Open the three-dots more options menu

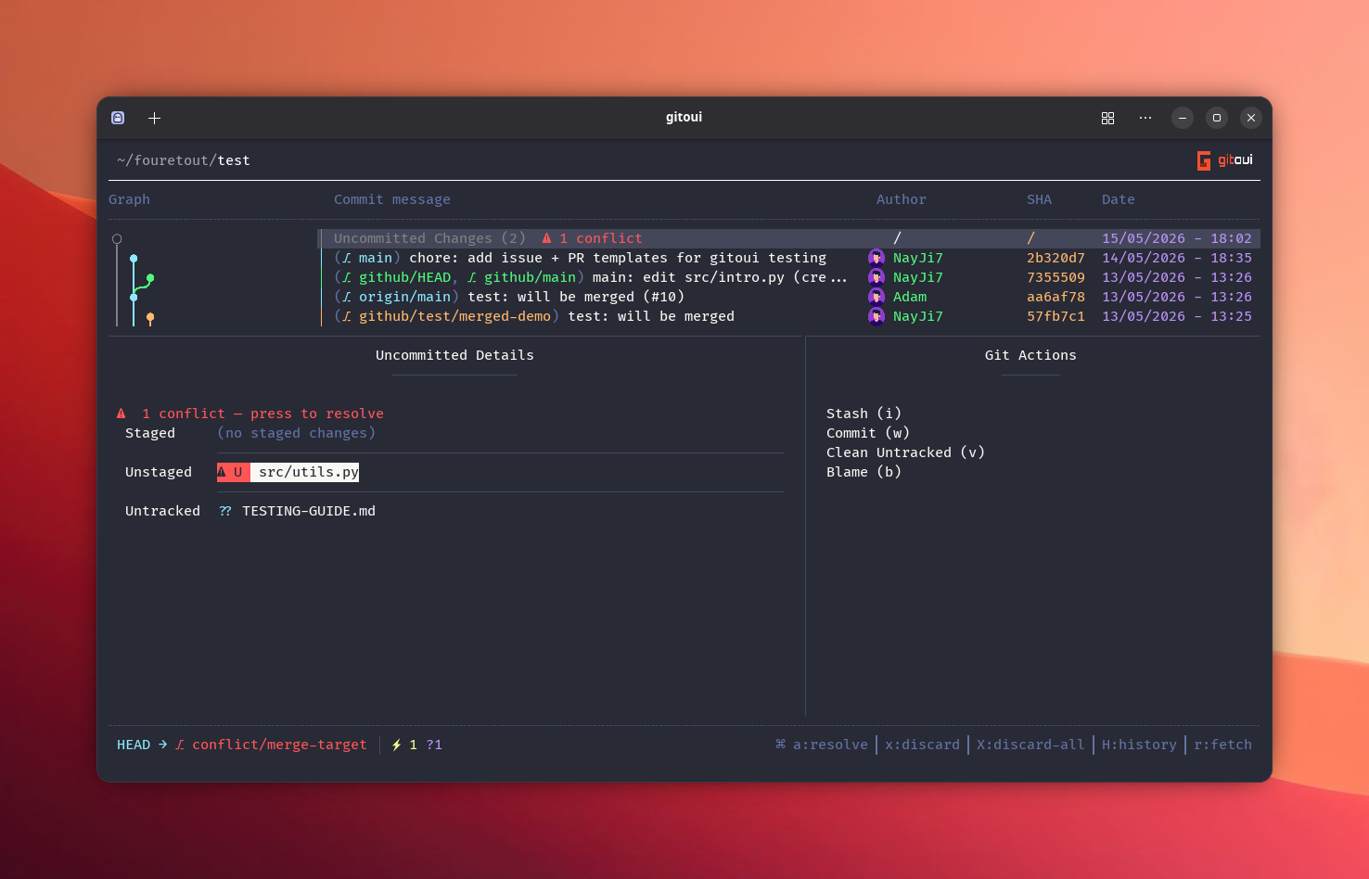[x=1145, y=118]
